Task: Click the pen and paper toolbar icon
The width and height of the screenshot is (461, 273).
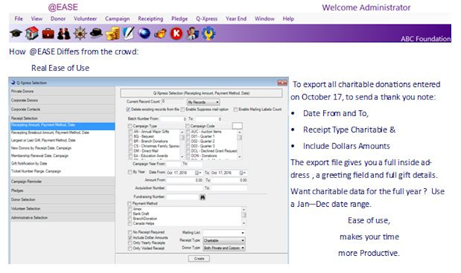Action: tap(128, 34)
